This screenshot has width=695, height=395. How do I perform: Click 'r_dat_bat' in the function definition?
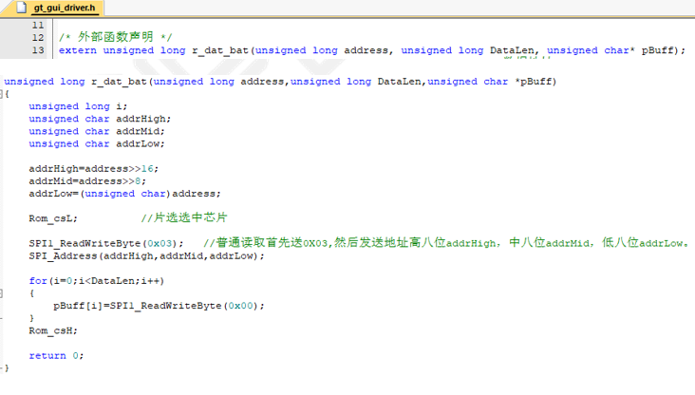point(120,82)
